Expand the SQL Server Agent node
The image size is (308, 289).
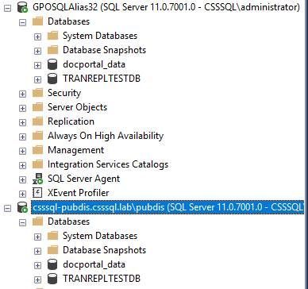click(x=23, y=179)
